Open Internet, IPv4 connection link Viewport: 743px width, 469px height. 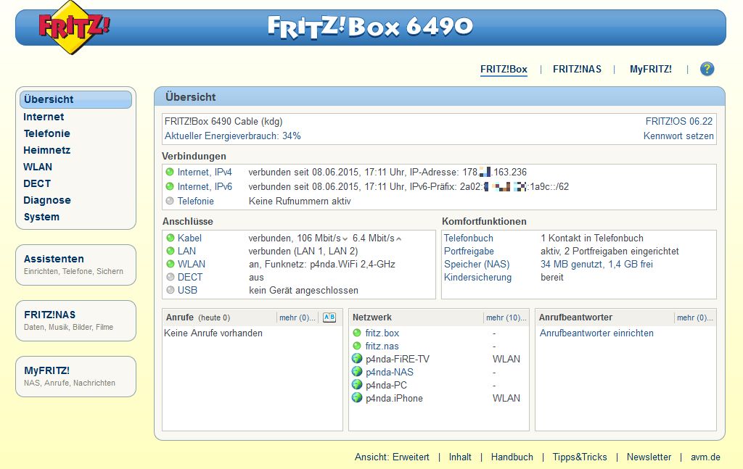(205, 172)
